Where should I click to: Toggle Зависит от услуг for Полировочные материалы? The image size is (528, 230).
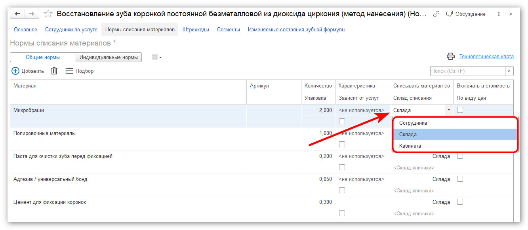342,144
